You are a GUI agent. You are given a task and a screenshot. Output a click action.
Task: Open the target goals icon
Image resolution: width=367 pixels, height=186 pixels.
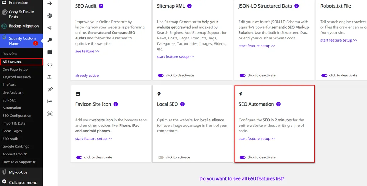(49, 15)
